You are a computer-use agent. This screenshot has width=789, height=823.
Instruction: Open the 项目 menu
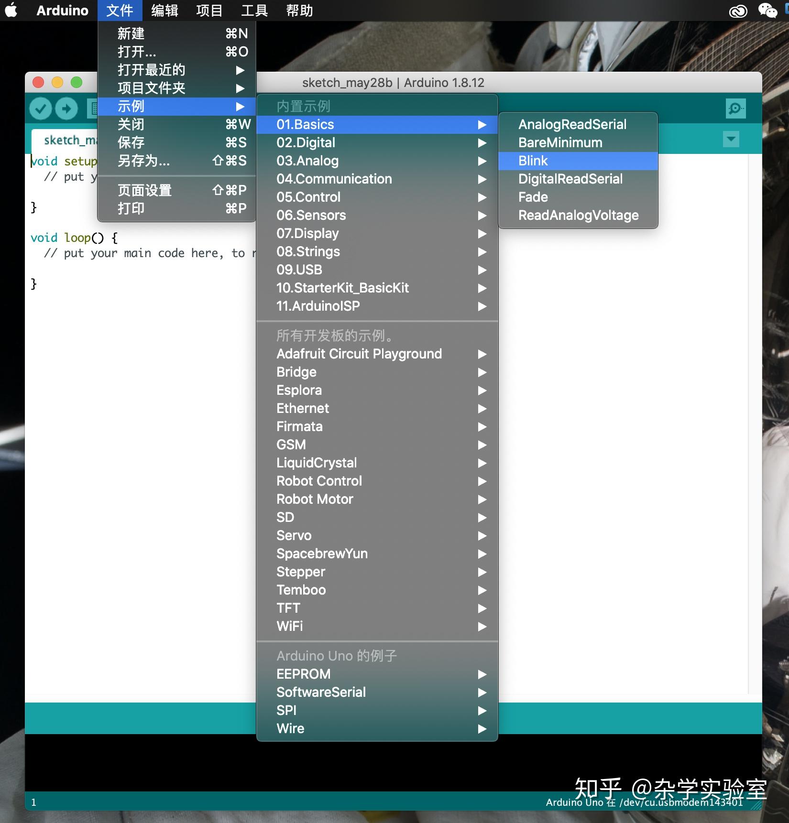pyautogui.click(x=209, y=10)
